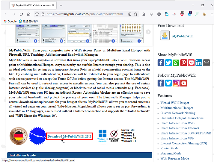Viewport: 214px width, 164px height.
Task: Open WiFi Repeater Mode link
Action: pos(174,158)
